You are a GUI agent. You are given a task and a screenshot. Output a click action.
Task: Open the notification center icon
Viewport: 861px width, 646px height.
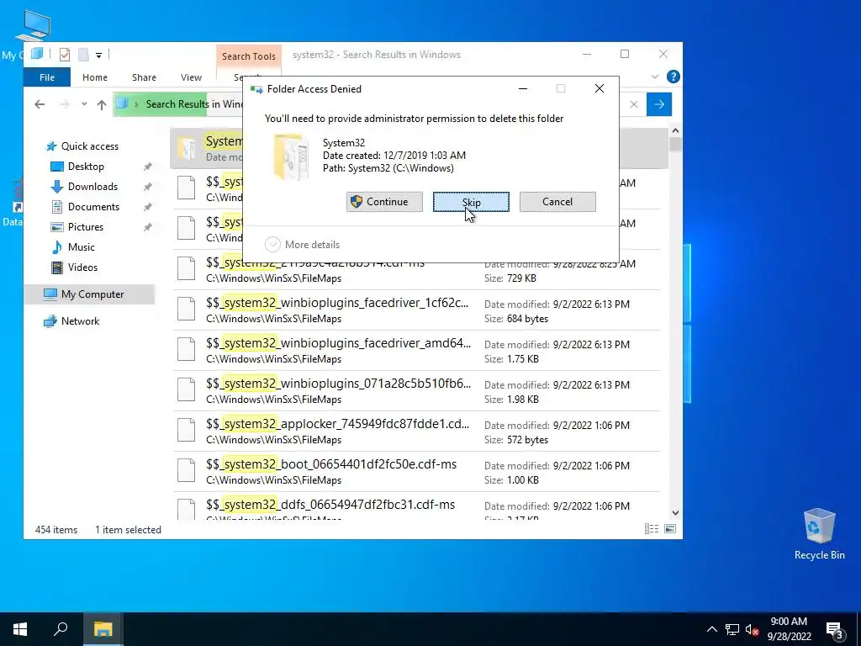[835, 629]
